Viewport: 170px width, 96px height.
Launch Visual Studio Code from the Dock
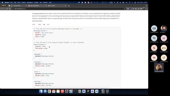click(x=97, y=91)
